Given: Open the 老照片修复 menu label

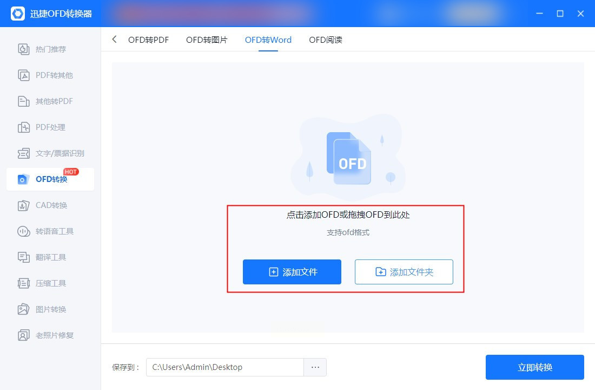Looking at the screenshot, I should pos(55,335).
